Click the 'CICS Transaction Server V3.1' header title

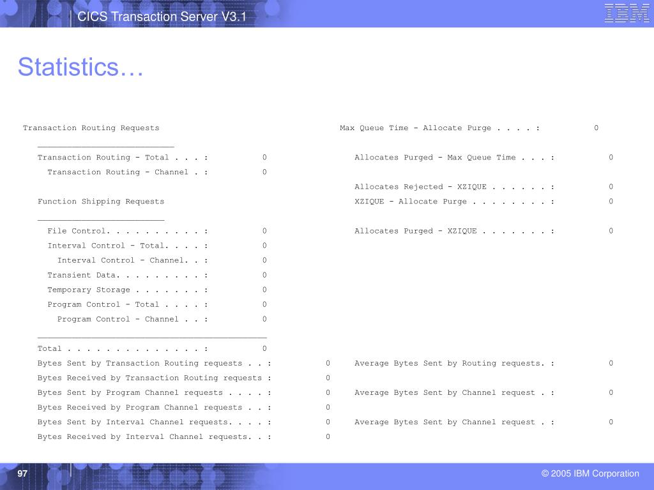tap(162, 17)
